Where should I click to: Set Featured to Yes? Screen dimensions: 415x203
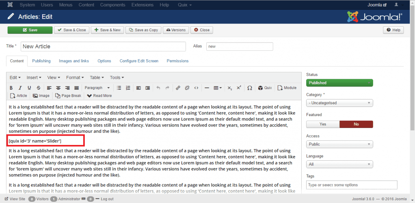(322, 124)
